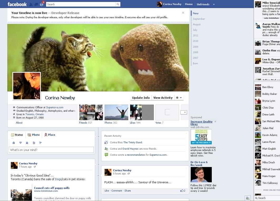280x201 pixels.
Task: Open the friend requests icon in top bar
Action: point(31,4)
